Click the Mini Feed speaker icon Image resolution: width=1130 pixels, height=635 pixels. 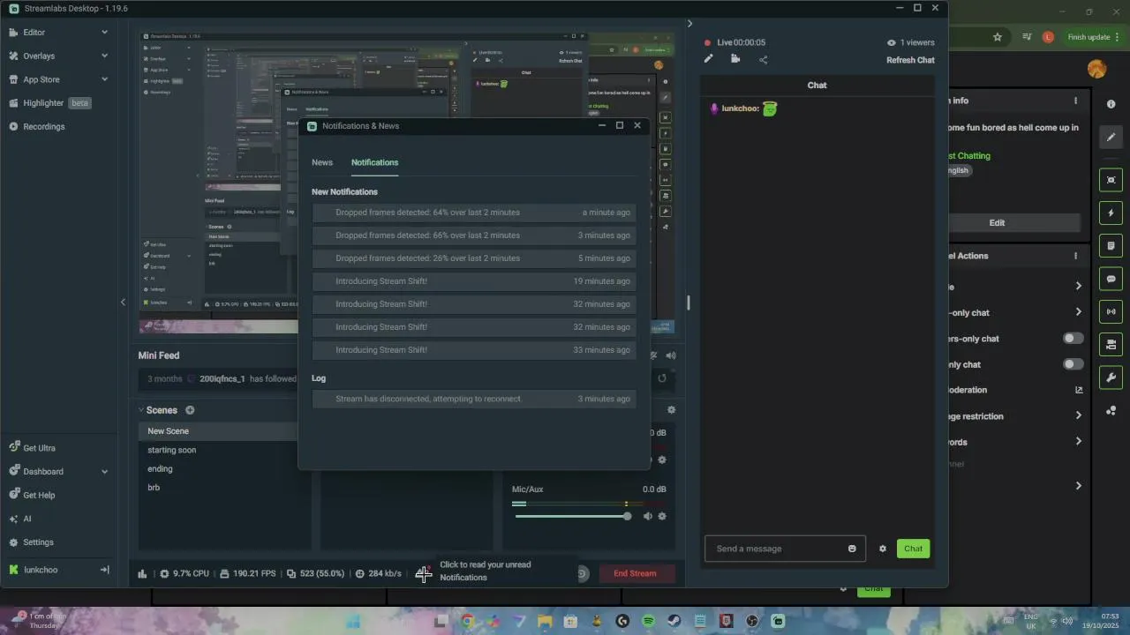pyautogui.click(x=671, y=355)
